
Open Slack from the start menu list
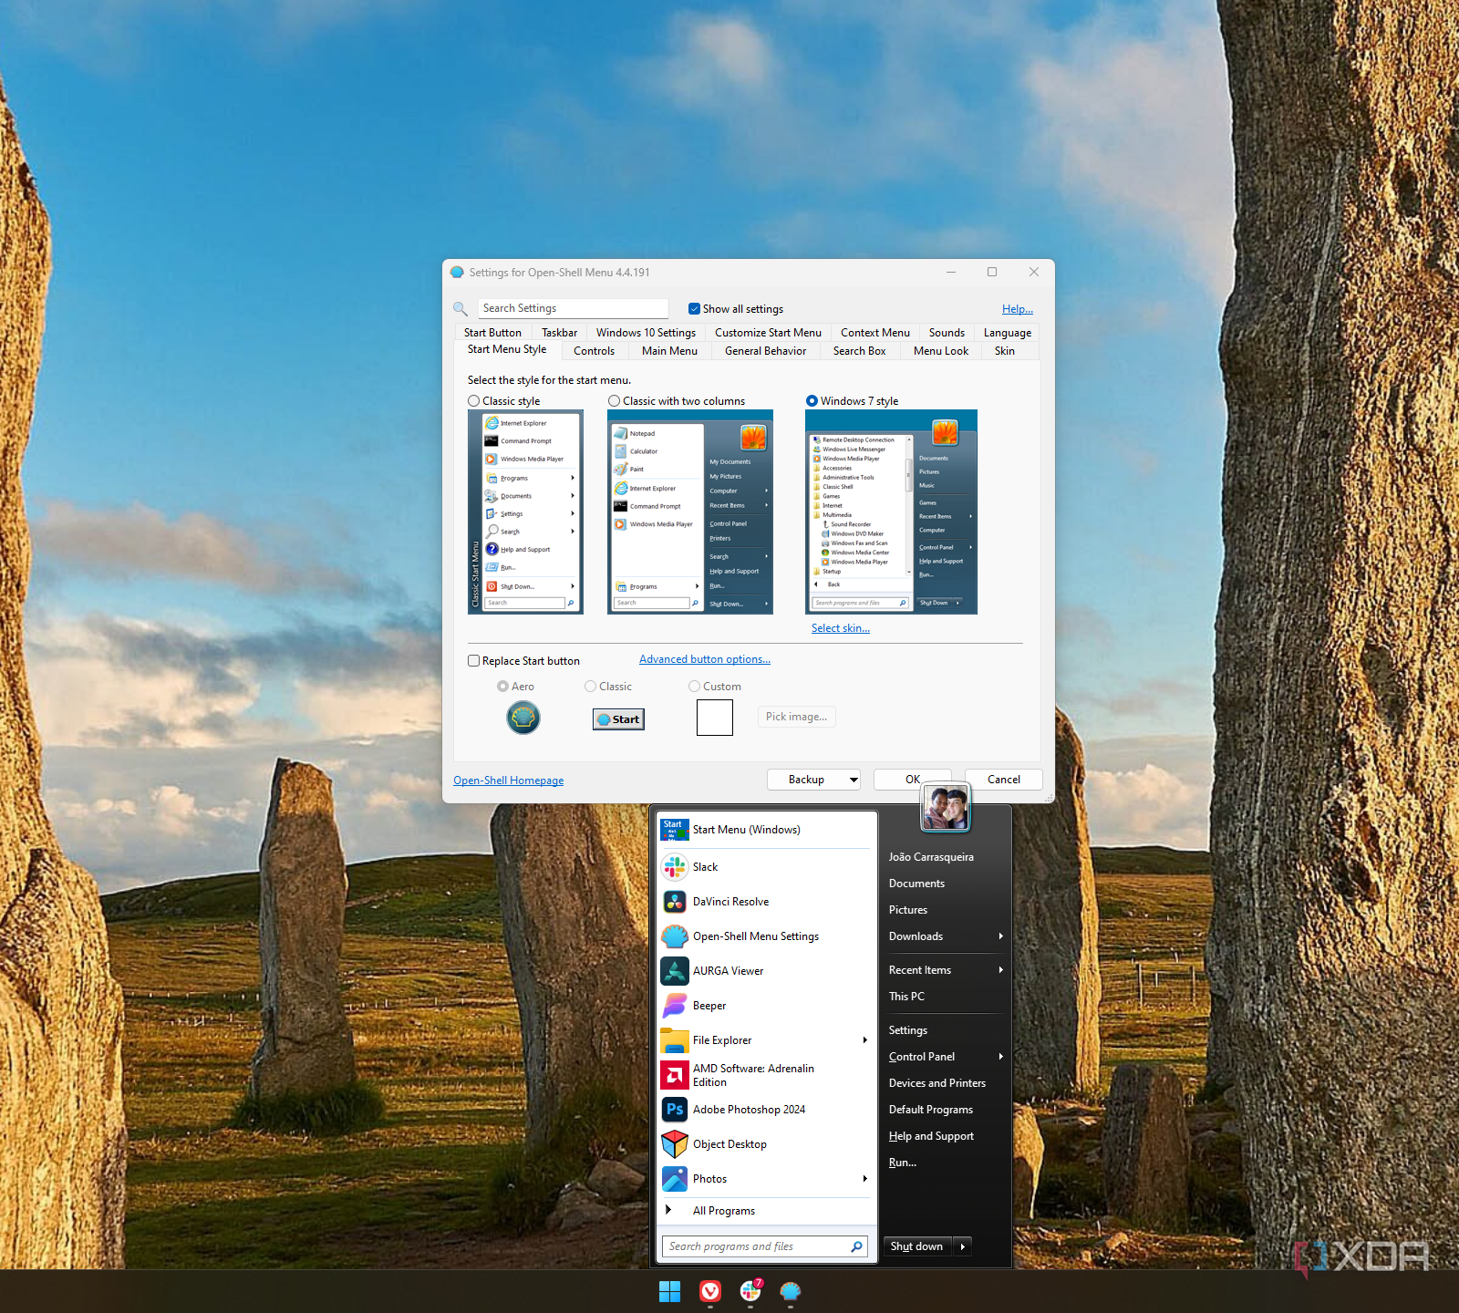pyautogui.click(x=705, y=867)
